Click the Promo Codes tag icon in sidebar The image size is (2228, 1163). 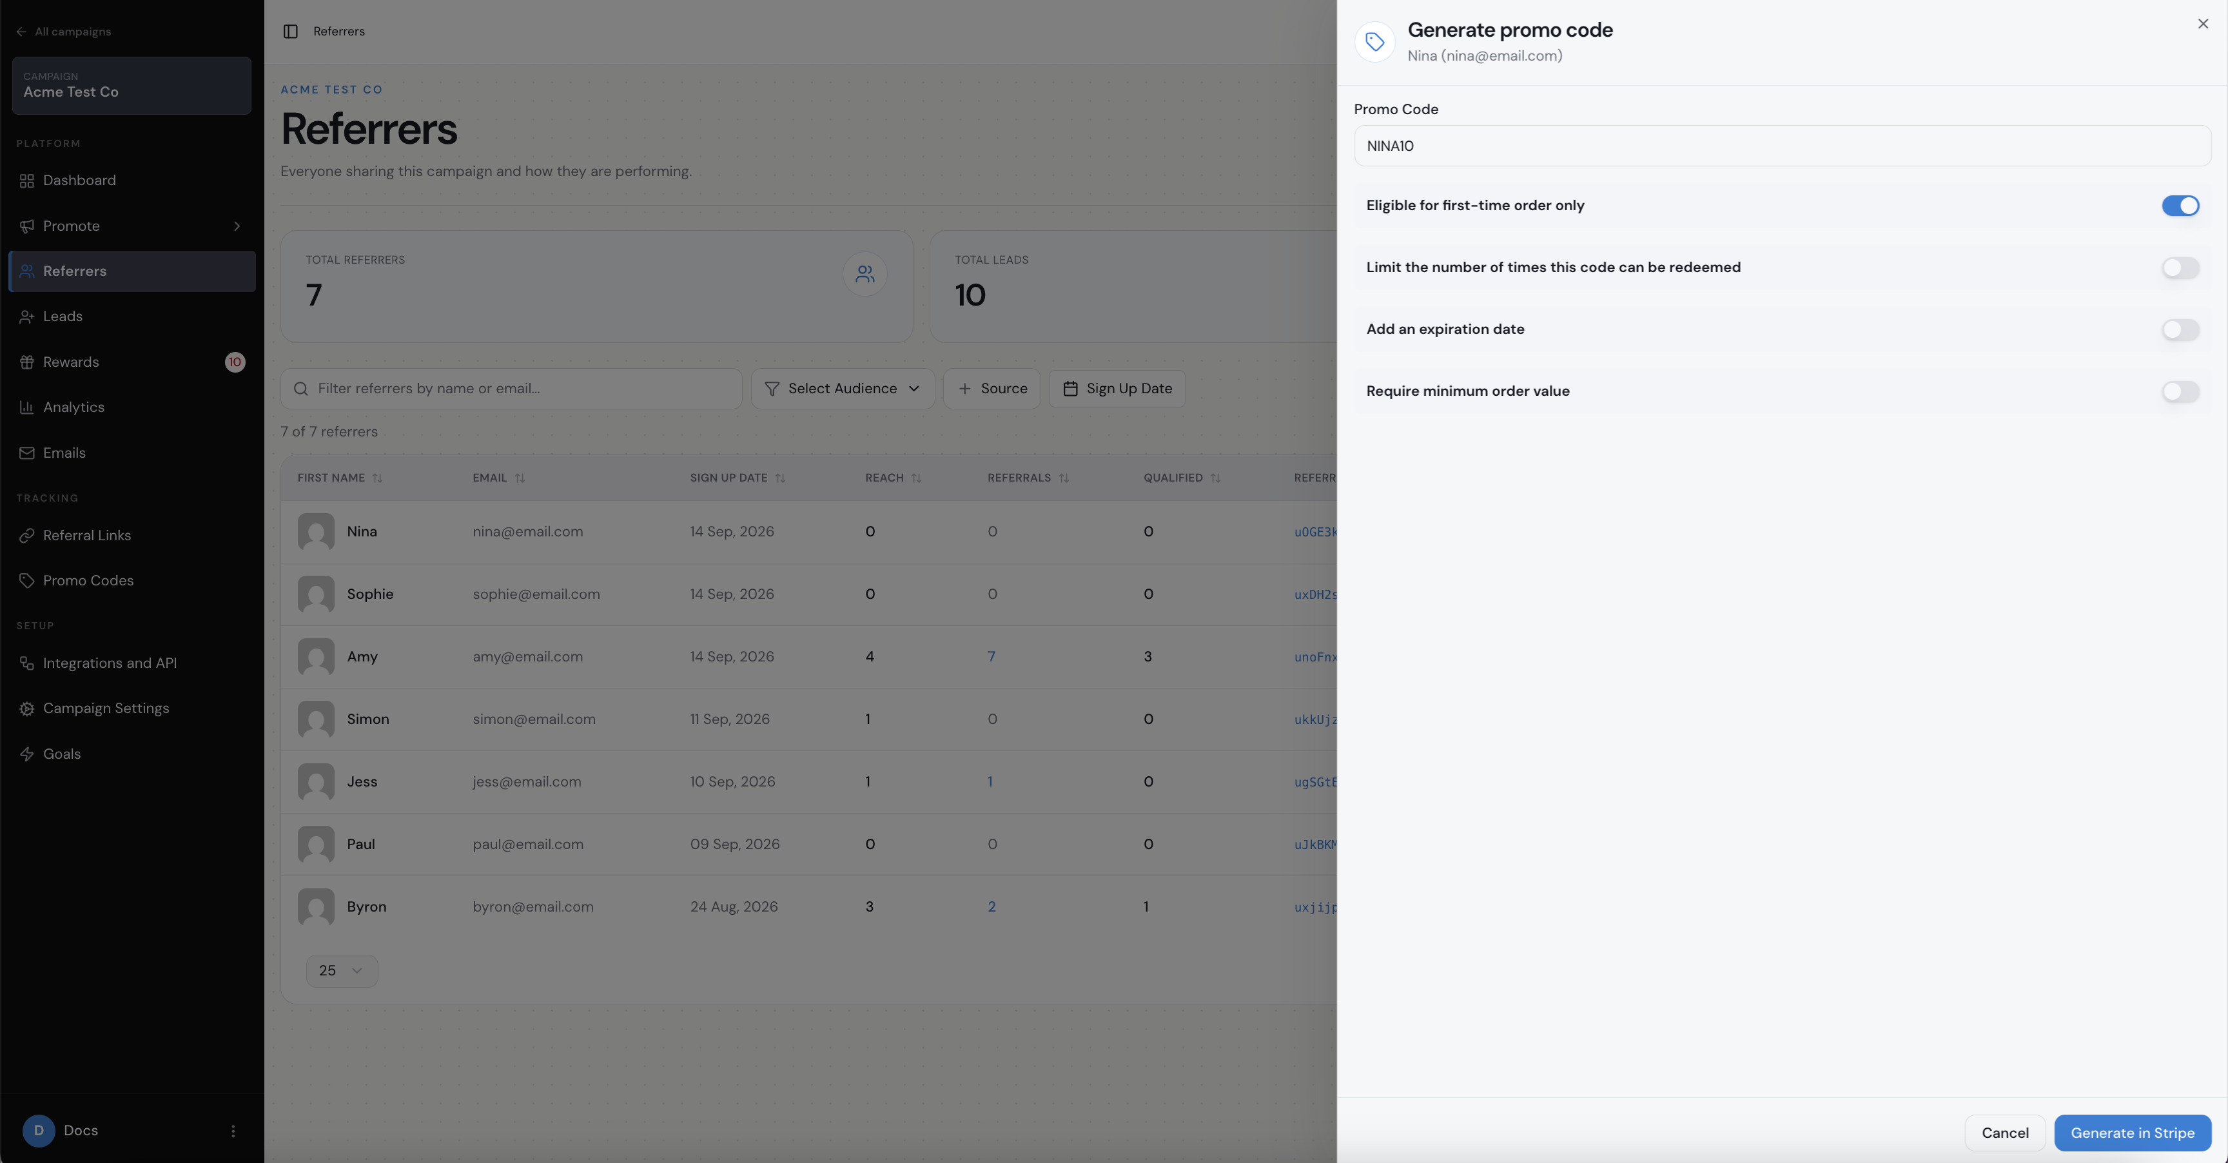point(27,580)
